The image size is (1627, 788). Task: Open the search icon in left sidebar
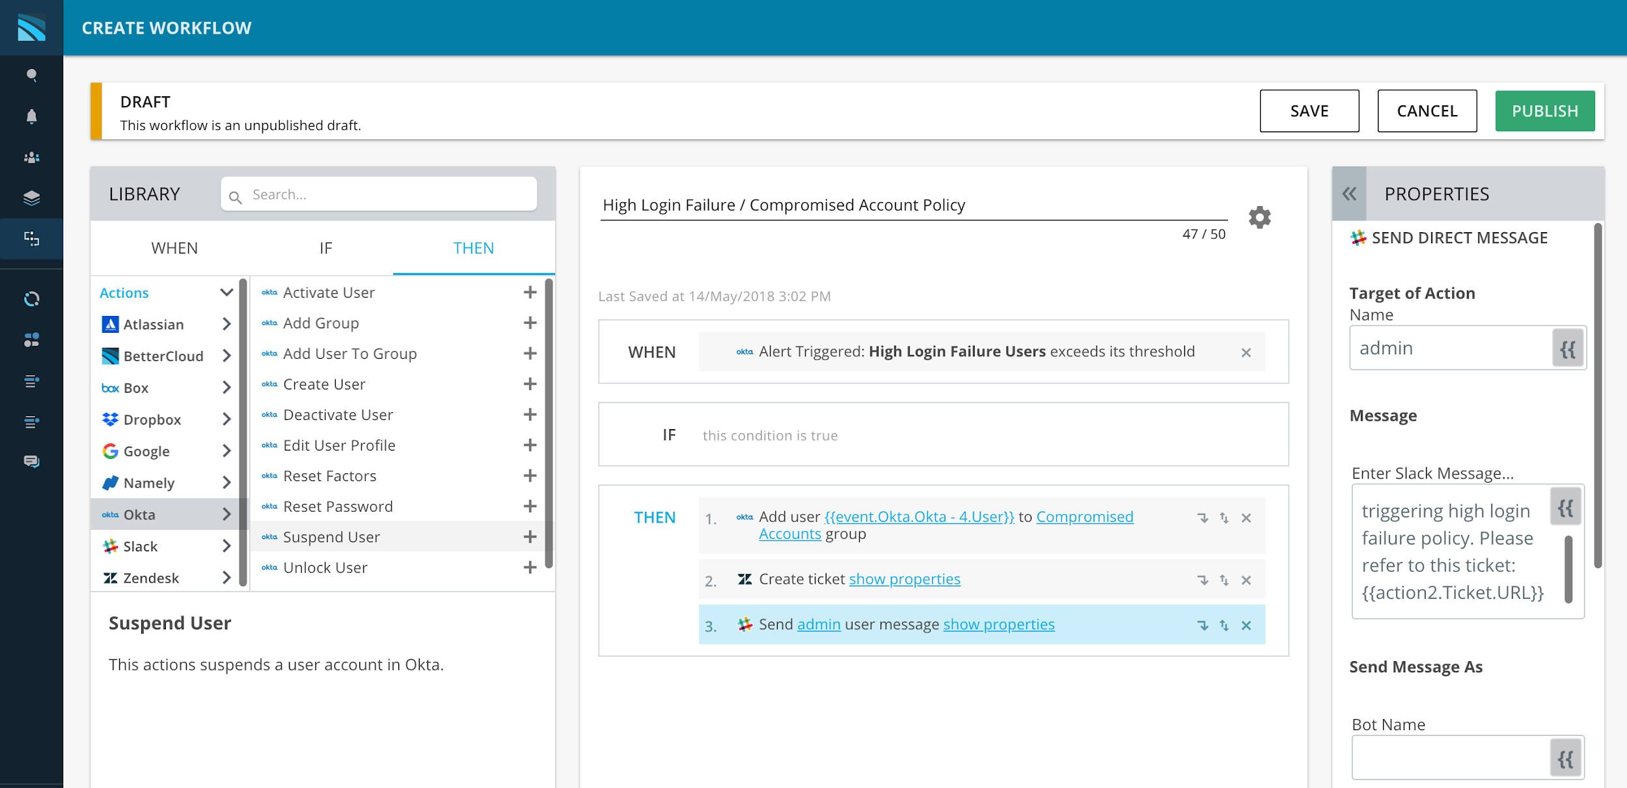[x=31, y=75]
